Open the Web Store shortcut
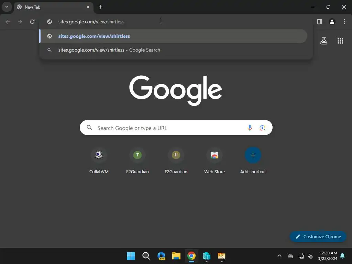 (214, 161)
